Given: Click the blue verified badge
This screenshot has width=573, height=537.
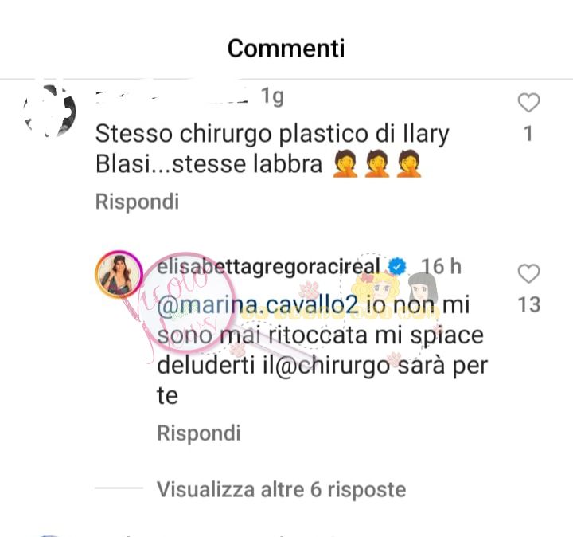Looking at the screenshot, I should 397,267.
